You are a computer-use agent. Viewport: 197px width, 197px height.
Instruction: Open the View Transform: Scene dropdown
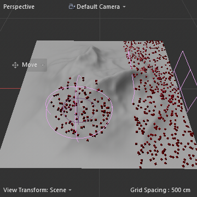(37, 190)
